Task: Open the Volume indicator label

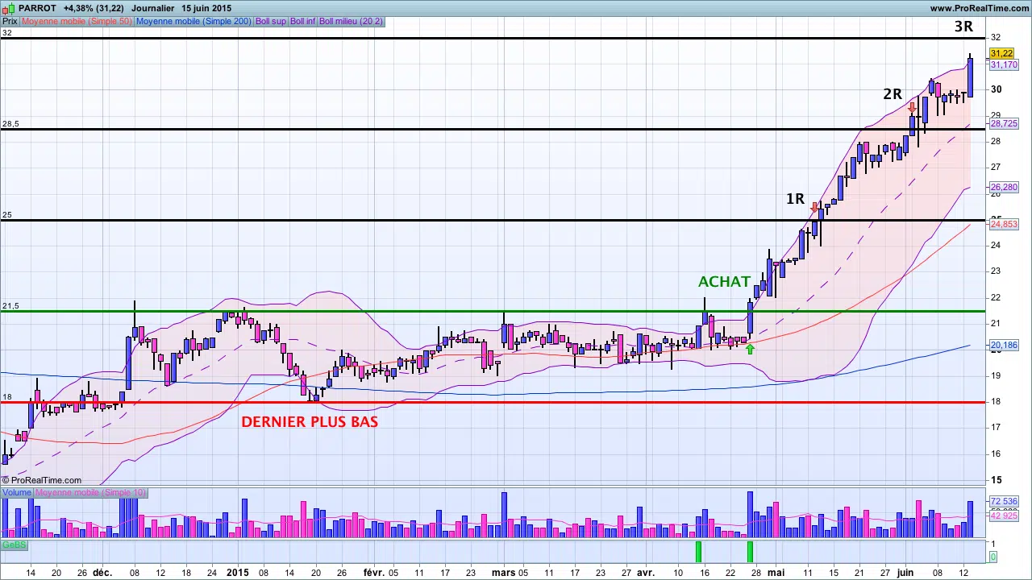Action: pyautogui.click(x=16, y=492)
